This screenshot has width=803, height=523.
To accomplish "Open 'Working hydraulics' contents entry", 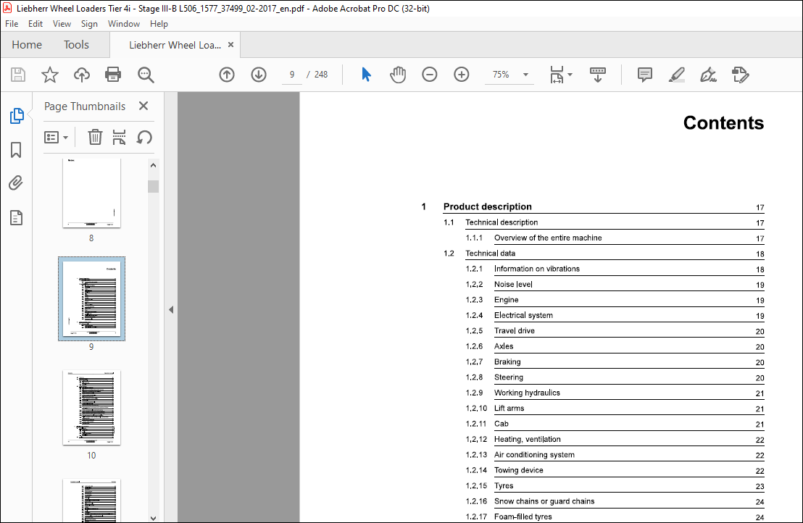I will click(527, 393).
